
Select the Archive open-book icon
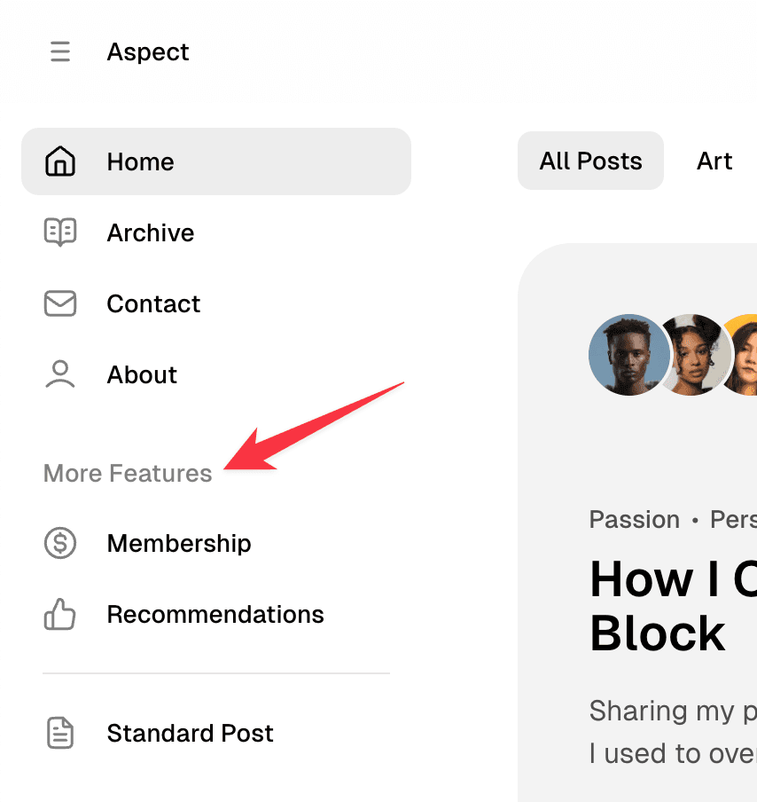(x=59, y=232)
